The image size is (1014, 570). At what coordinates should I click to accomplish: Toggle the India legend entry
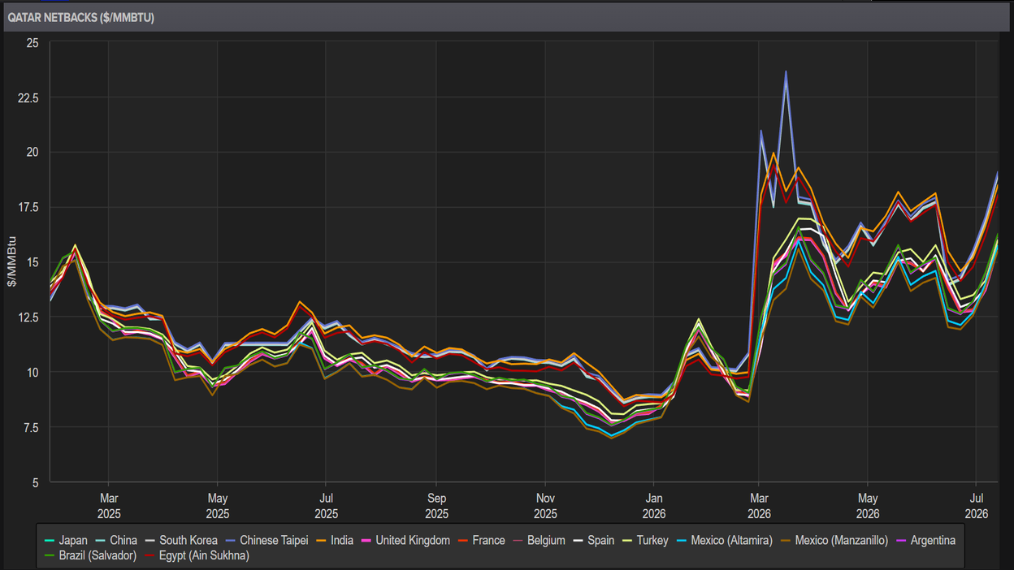coord(333,540)
